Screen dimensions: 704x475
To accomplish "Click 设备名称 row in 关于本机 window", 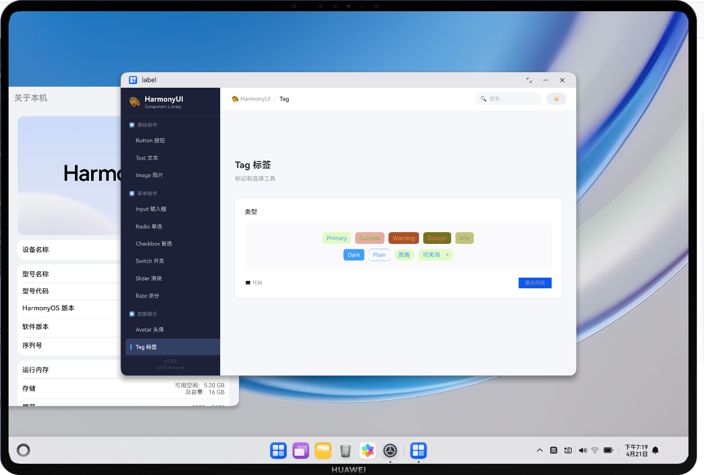I will pos(70,250).
